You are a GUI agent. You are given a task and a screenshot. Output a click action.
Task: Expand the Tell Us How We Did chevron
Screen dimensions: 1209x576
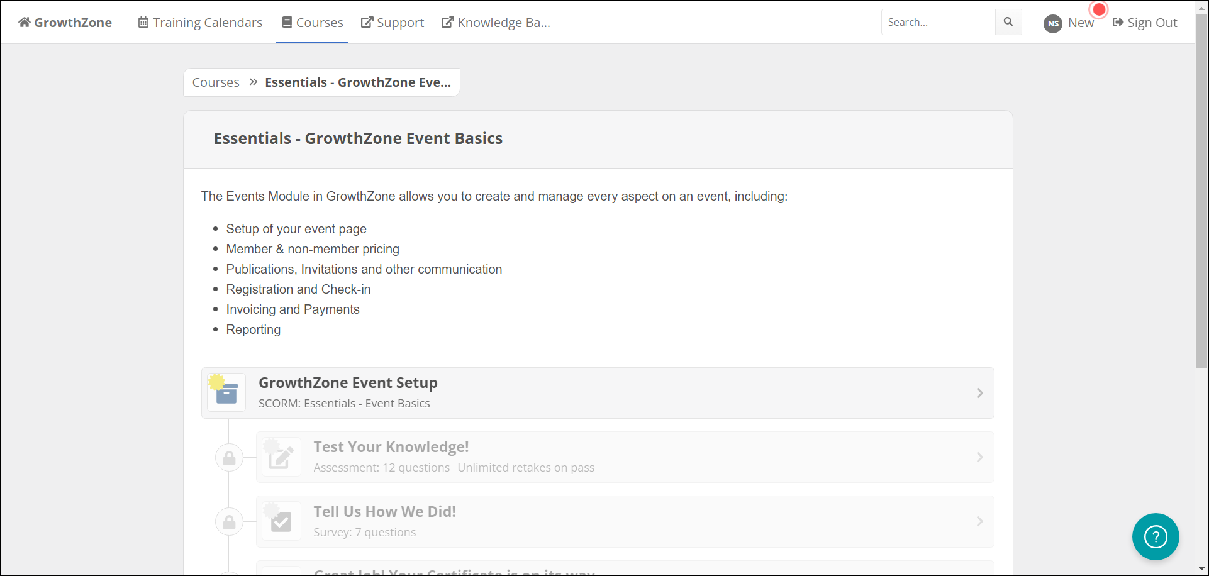pyautogui.click(x=979, y=521)
